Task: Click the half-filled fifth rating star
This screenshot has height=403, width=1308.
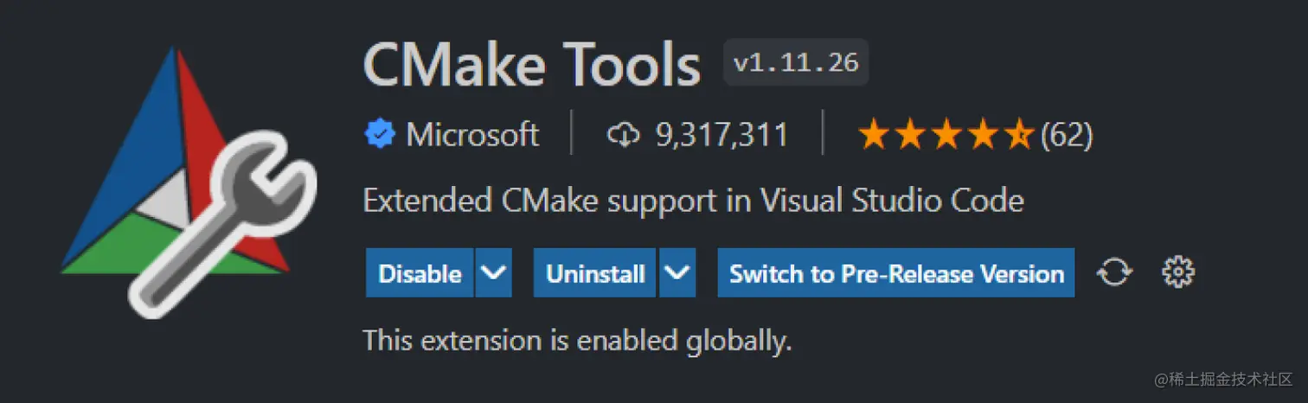Action: pos(1021,135)
